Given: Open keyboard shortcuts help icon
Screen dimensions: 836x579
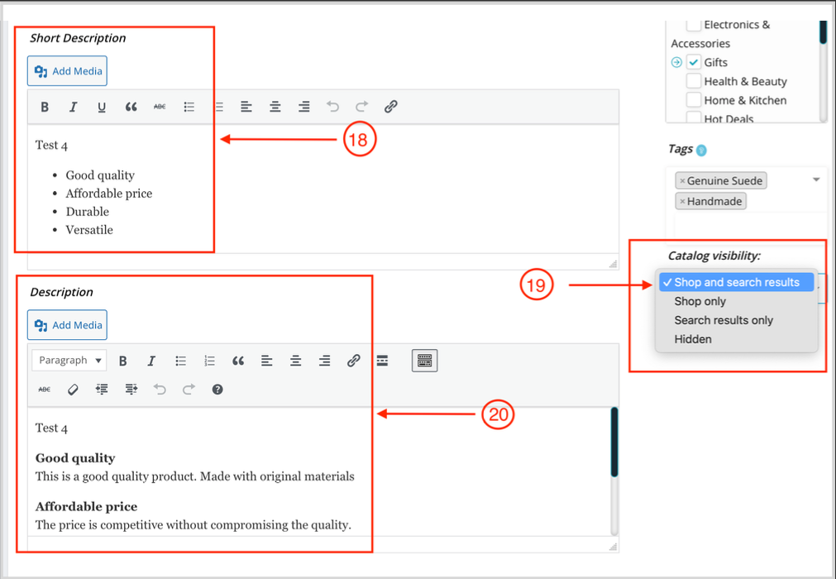Looking at the screenshot, I should [217, 390].
